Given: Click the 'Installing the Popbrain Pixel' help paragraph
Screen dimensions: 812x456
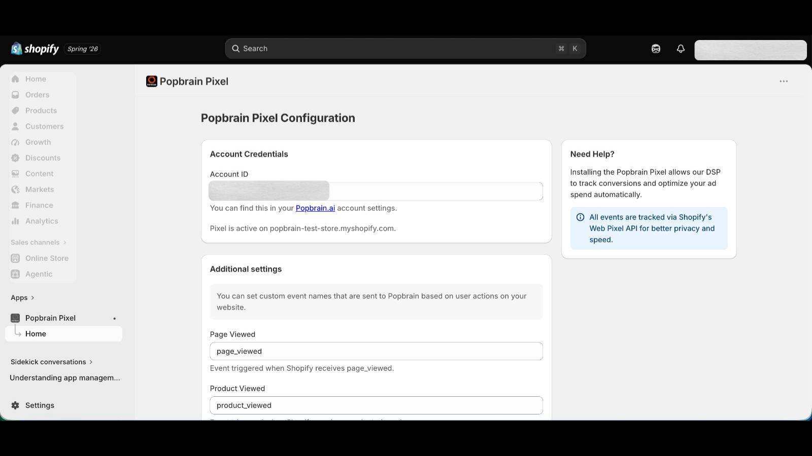Looking at the screenshot, I should point(645,183).
